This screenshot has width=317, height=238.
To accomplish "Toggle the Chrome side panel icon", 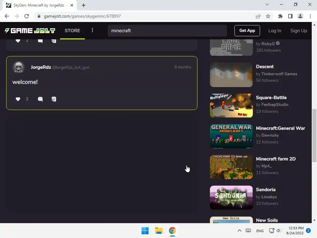I will coord(290,16).
